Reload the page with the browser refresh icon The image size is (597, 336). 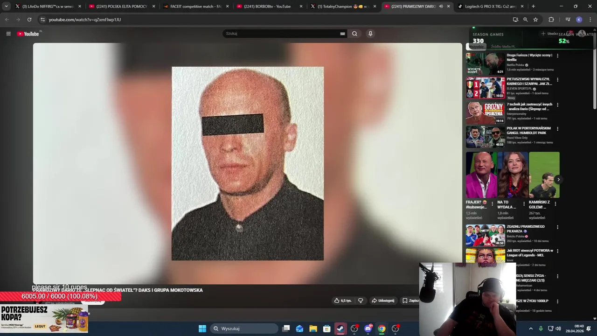pos(29,20)
